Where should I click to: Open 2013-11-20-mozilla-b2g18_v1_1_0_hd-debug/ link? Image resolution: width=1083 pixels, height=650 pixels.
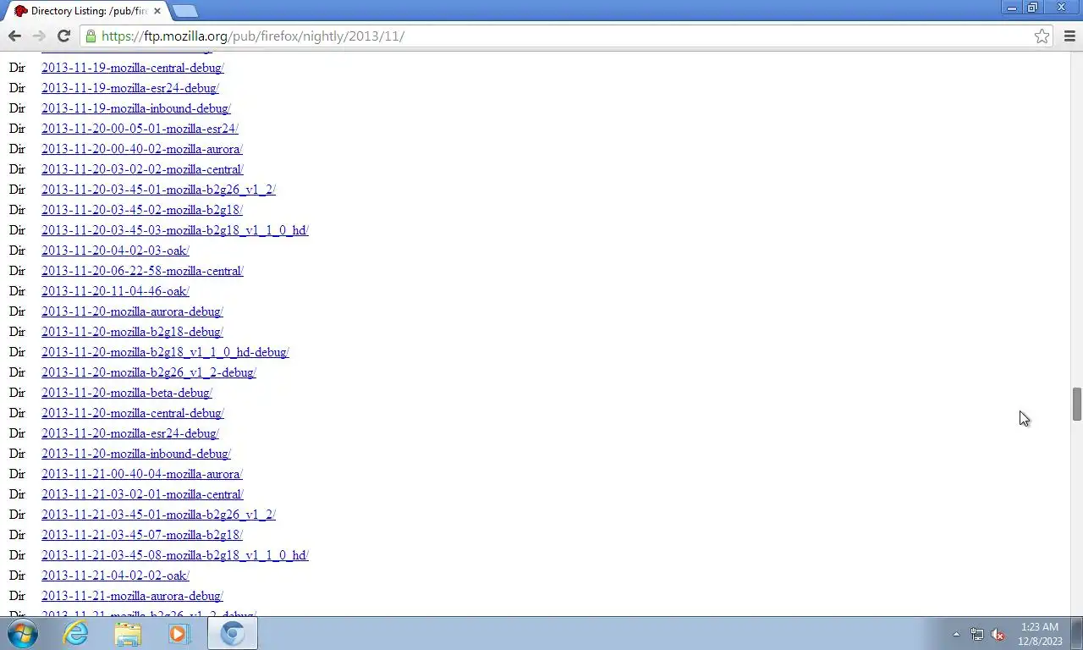pos(165,352)
